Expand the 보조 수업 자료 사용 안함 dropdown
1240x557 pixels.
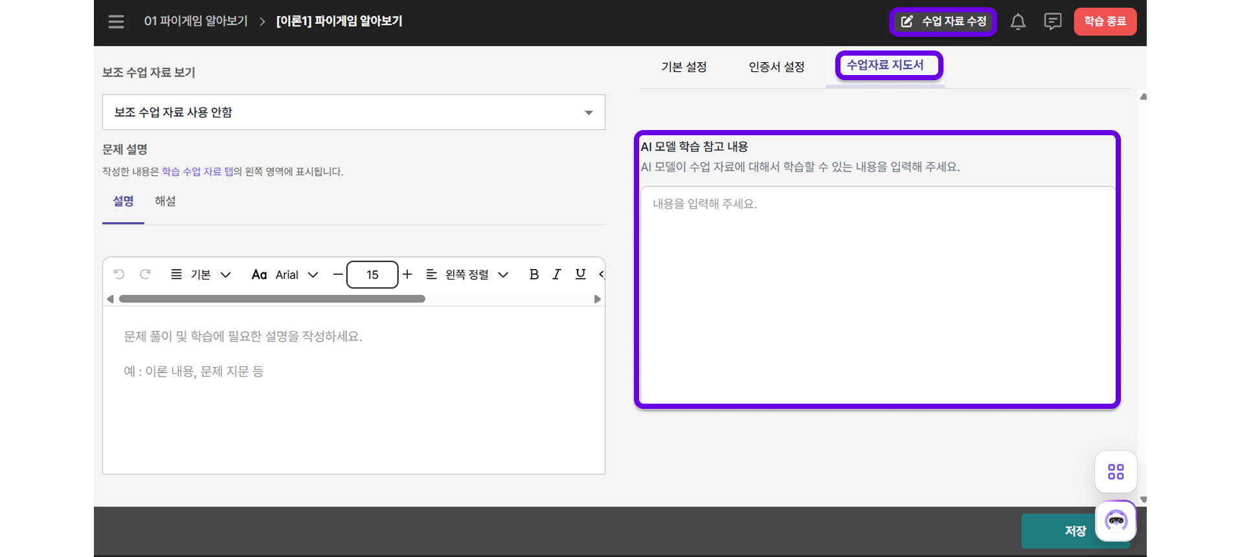point(354,113)
